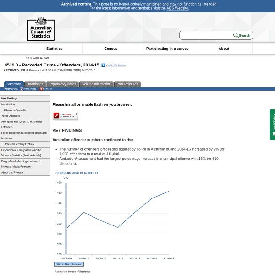Focus the search input field
The width and height of the screenshot is (275, 275).
[206, 35]
